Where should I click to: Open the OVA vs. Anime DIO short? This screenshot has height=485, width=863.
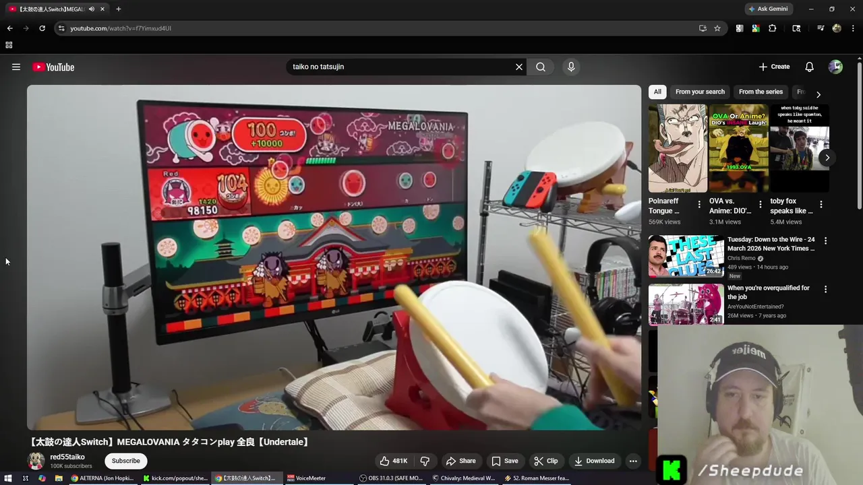738,148
